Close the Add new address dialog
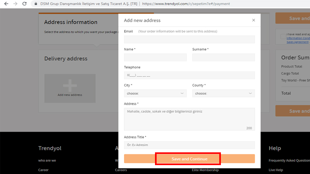The height and width of the screenshot is (174, 310). point(253,20)
